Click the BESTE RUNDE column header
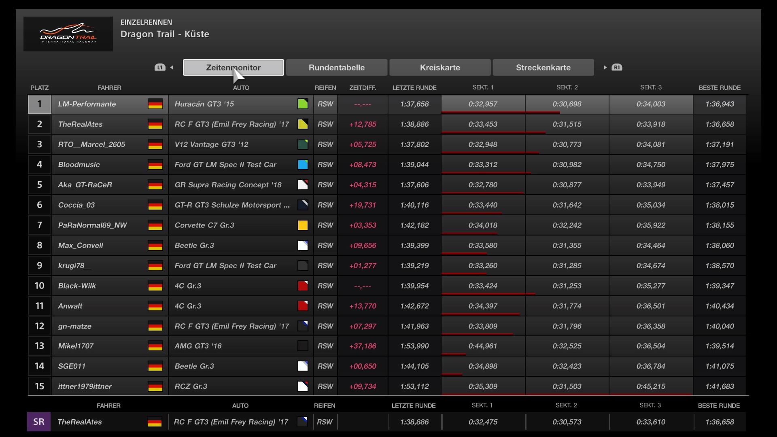777x437 pixels. [720, 88]
